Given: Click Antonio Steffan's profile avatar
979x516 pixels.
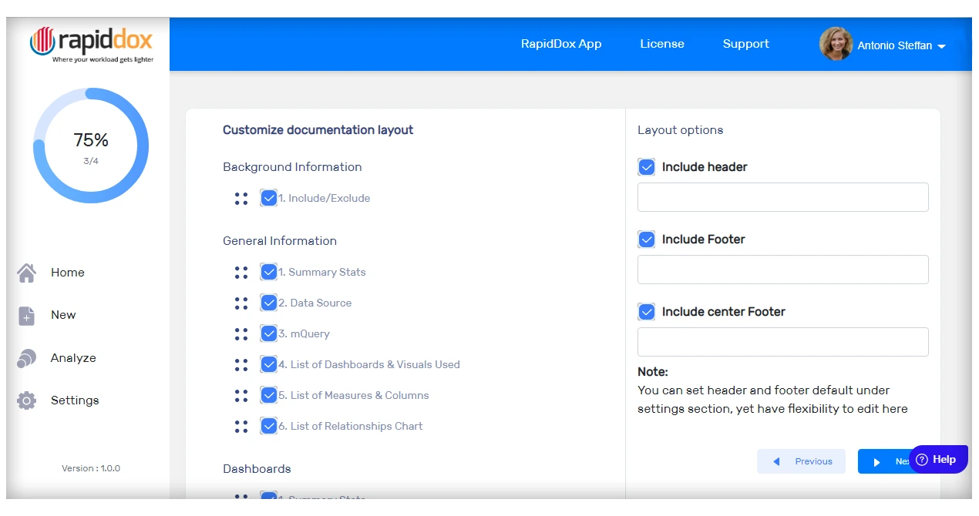Looking at the screenshot, I should tap(836, 44).
